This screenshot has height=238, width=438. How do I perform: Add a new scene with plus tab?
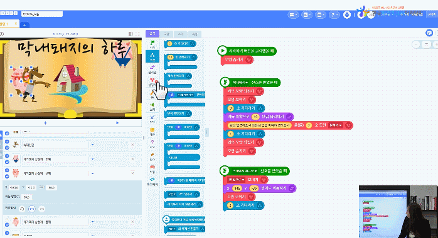[x=24, y=25]
